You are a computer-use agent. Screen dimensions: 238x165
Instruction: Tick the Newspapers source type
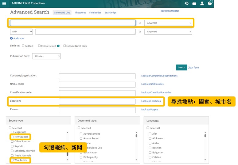pyautogui.click(x=12, y=137)
